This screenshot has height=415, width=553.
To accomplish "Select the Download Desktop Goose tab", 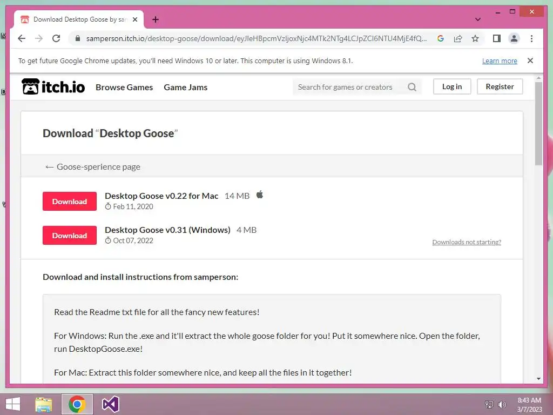I will pyautogui.click(x=79, y=19).
